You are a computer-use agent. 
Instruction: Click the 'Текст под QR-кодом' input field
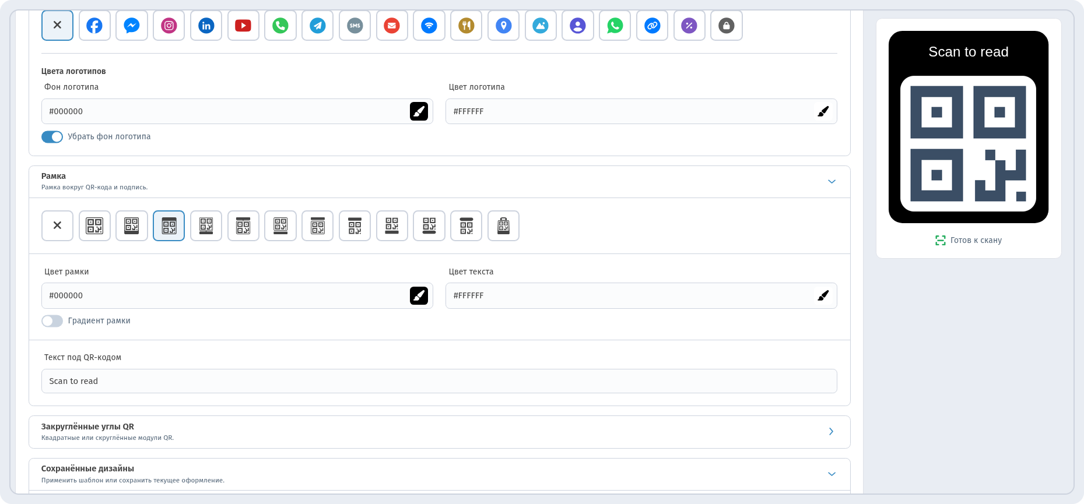click(x=439, y=381)
